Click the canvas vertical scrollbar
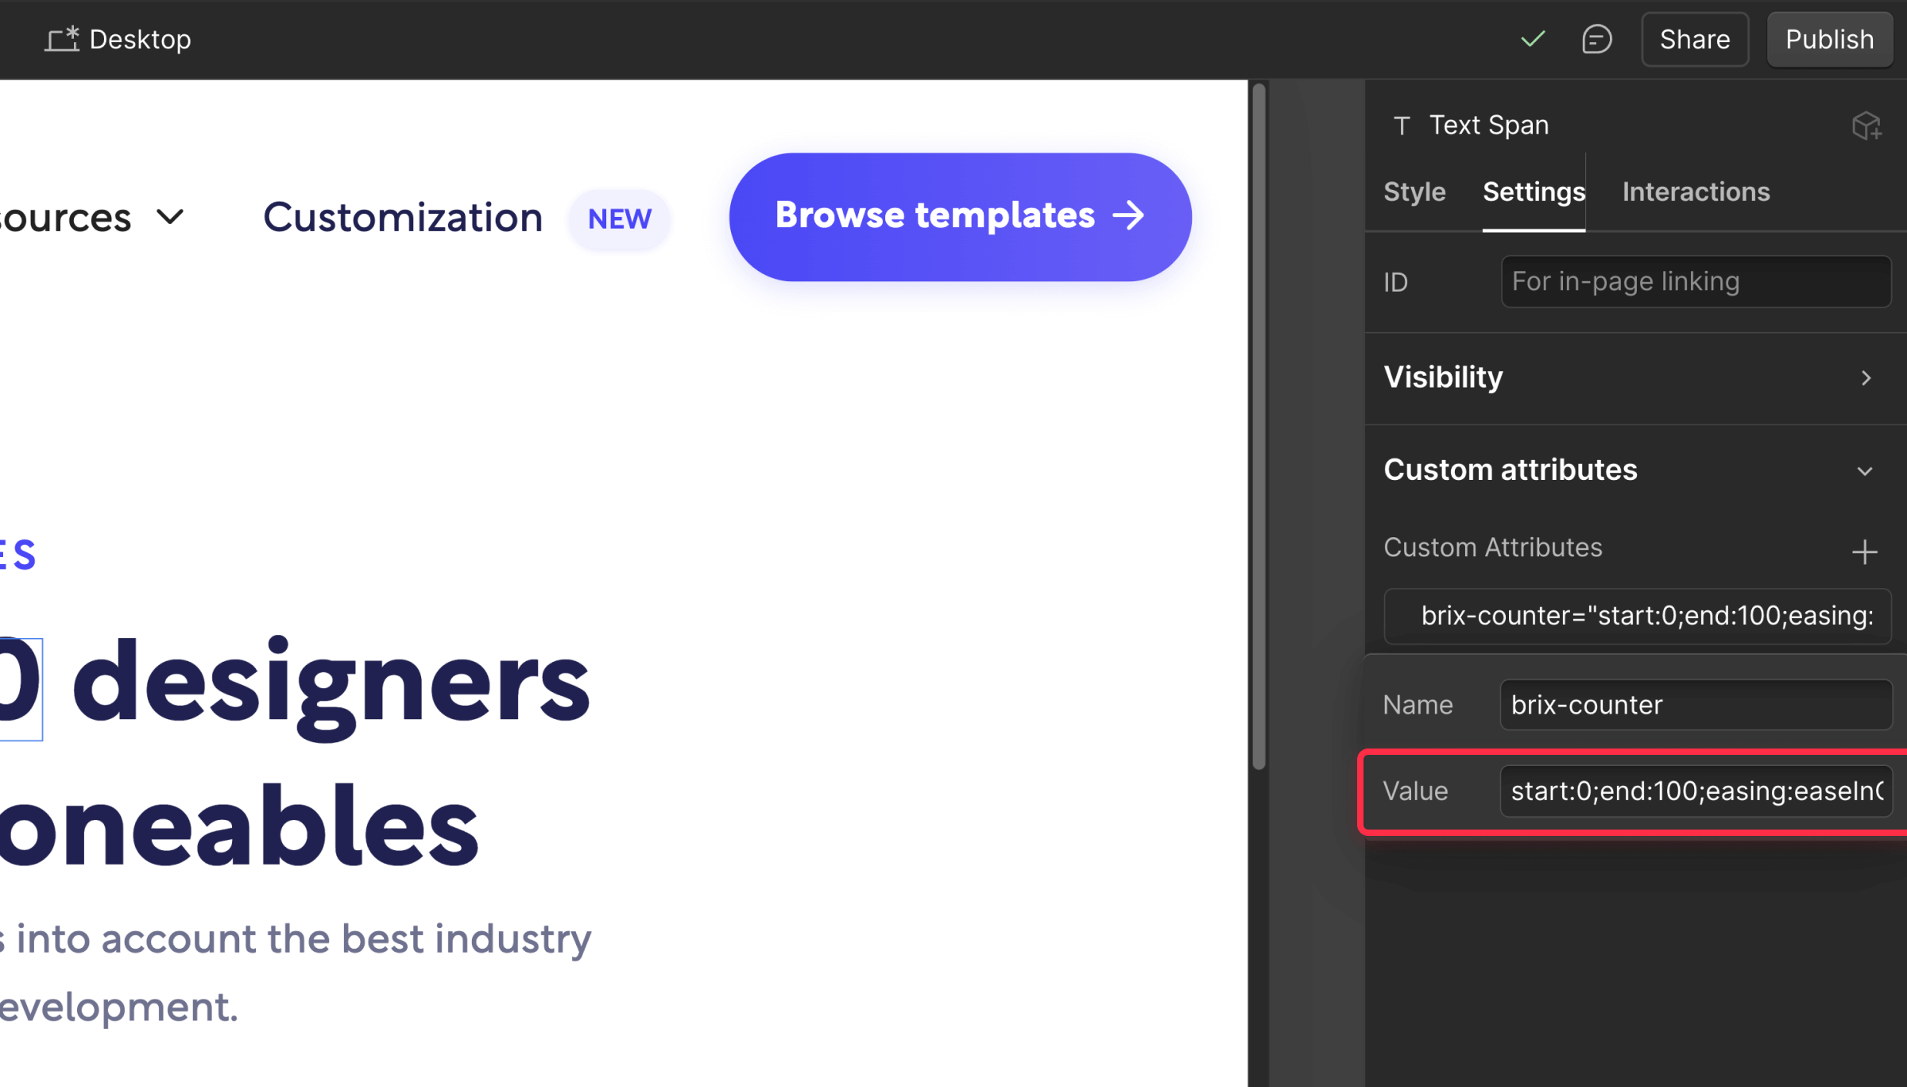Screen dimensions: 1907x1087 point(1259,427)
